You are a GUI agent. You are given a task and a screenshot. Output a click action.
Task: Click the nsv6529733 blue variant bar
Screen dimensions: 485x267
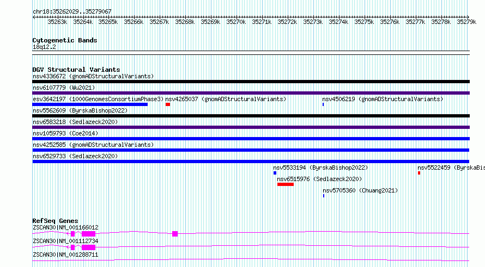[x=251, y=162]
